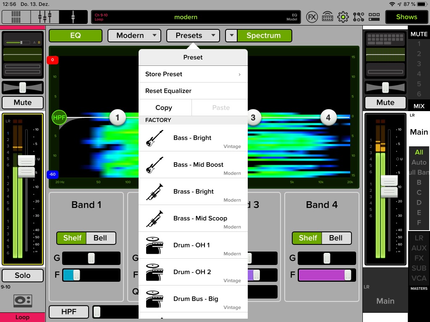Open the routing nodes icon
Viewport: 430px width, 322px height.
(x=359, y=17)
